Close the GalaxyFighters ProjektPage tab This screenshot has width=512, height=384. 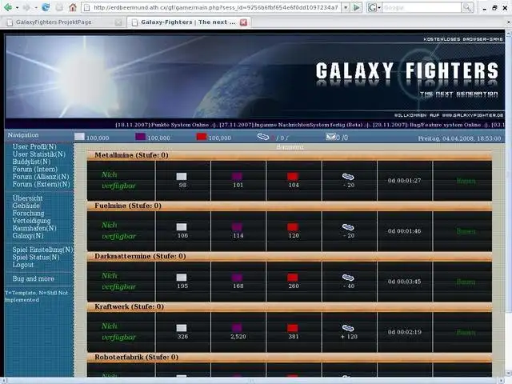point(118,22)
